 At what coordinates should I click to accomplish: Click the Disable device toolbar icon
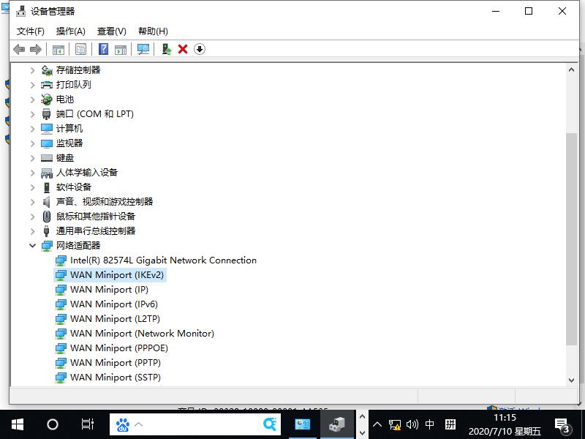[x=199, y=49]
